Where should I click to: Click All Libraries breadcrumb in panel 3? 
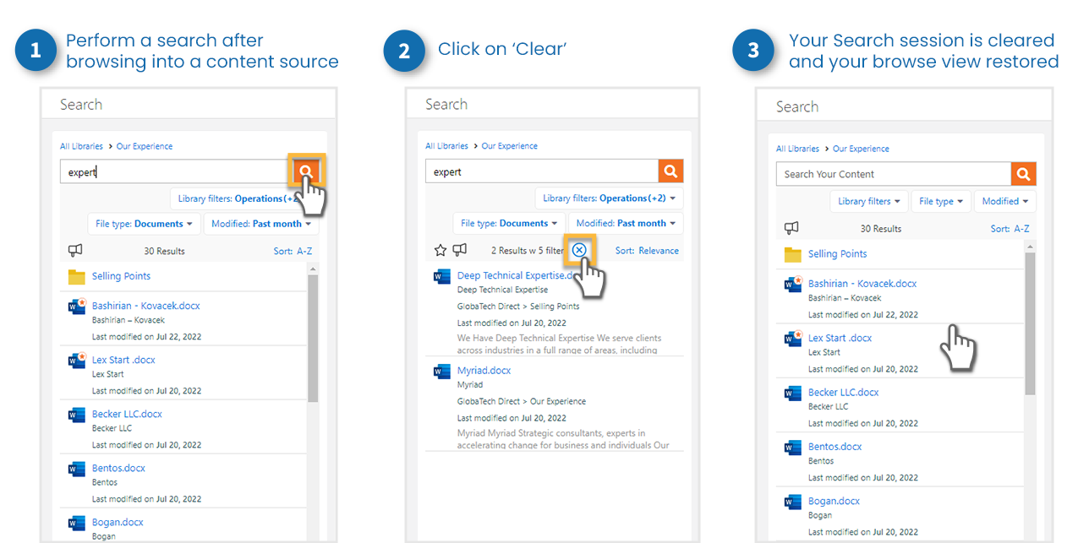pos(797,149)
